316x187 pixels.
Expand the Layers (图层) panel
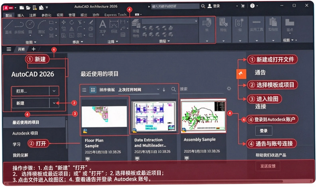[164, 41]
